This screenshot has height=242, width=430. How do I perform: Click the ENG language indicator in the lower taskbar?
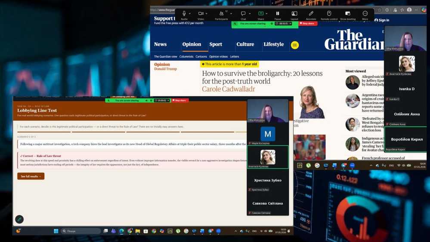click(254, 231)
